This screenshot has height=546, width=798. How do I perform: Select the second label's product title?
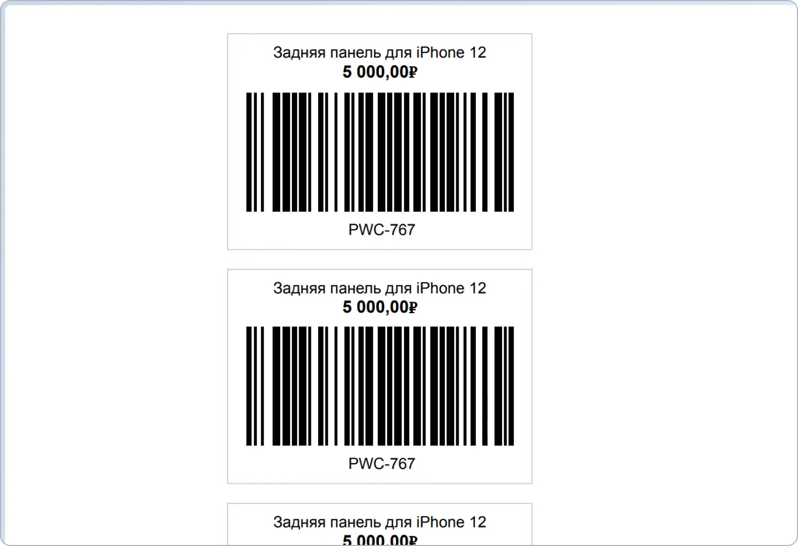click(x=379, y=288)
